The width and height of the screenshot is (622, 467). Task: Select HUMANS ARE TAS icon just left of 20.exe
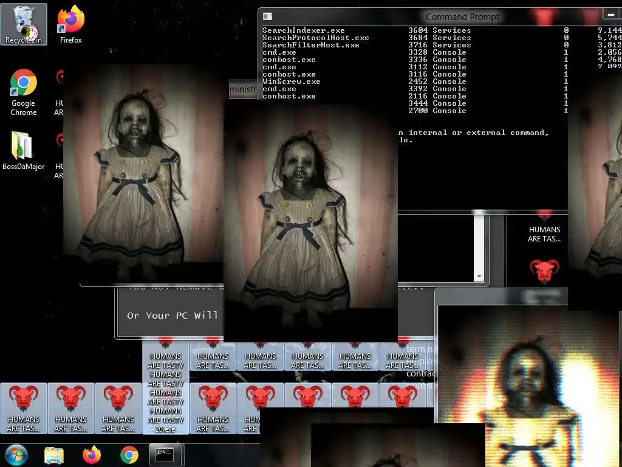coord(118,408)
